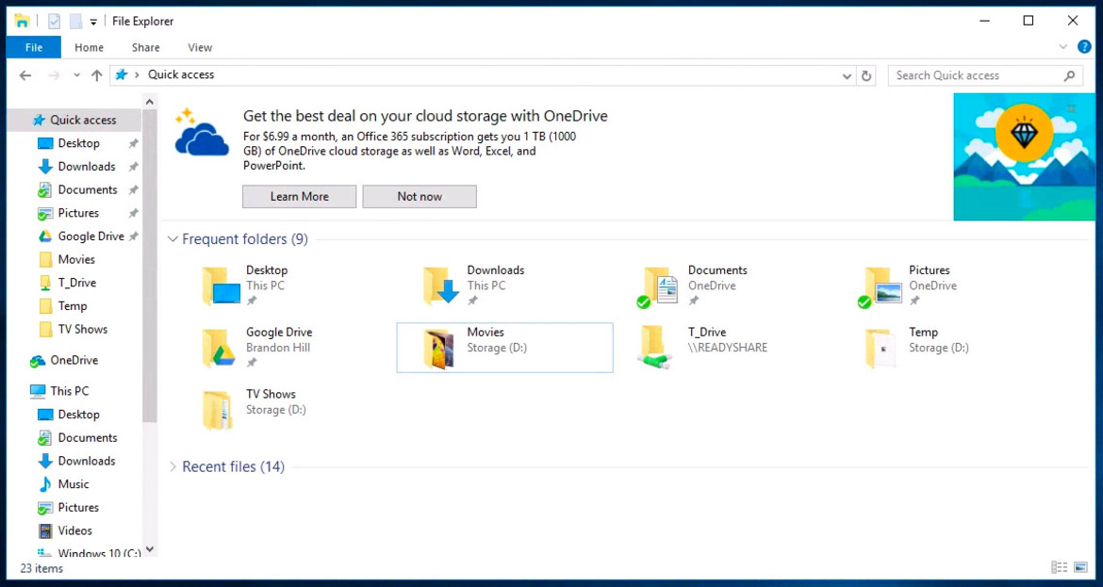Open pinned Downloads under Quick access
Screen dimensions: 1103x587
point(87,167)
